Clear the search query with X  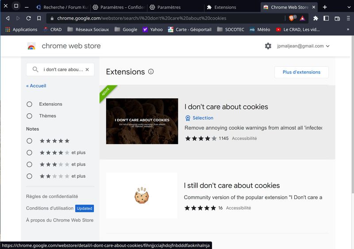tap(87, 69)
